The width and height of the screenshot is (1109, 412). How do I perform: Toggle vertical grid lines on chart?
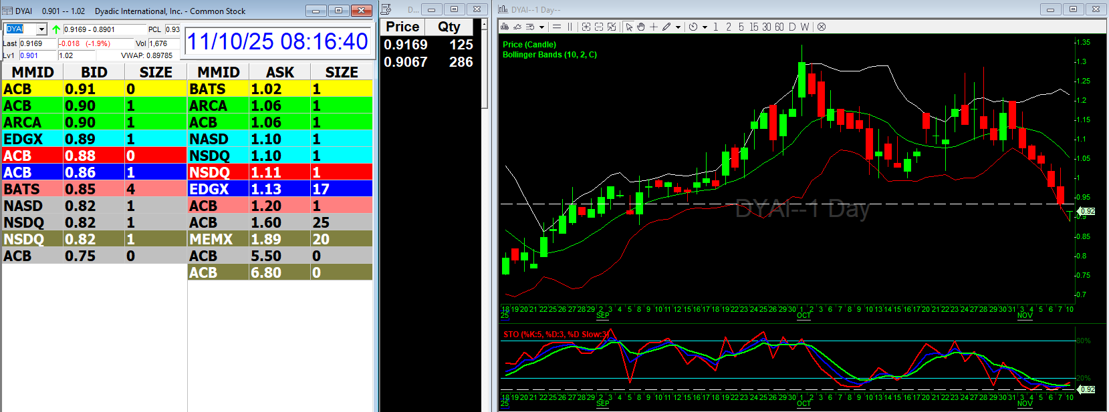570,27
